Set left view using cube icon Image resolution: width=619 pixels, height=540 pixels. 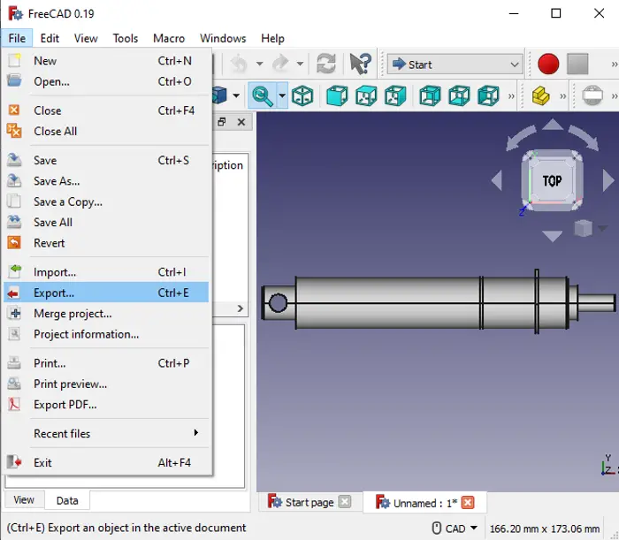click(x=488, y=95)
